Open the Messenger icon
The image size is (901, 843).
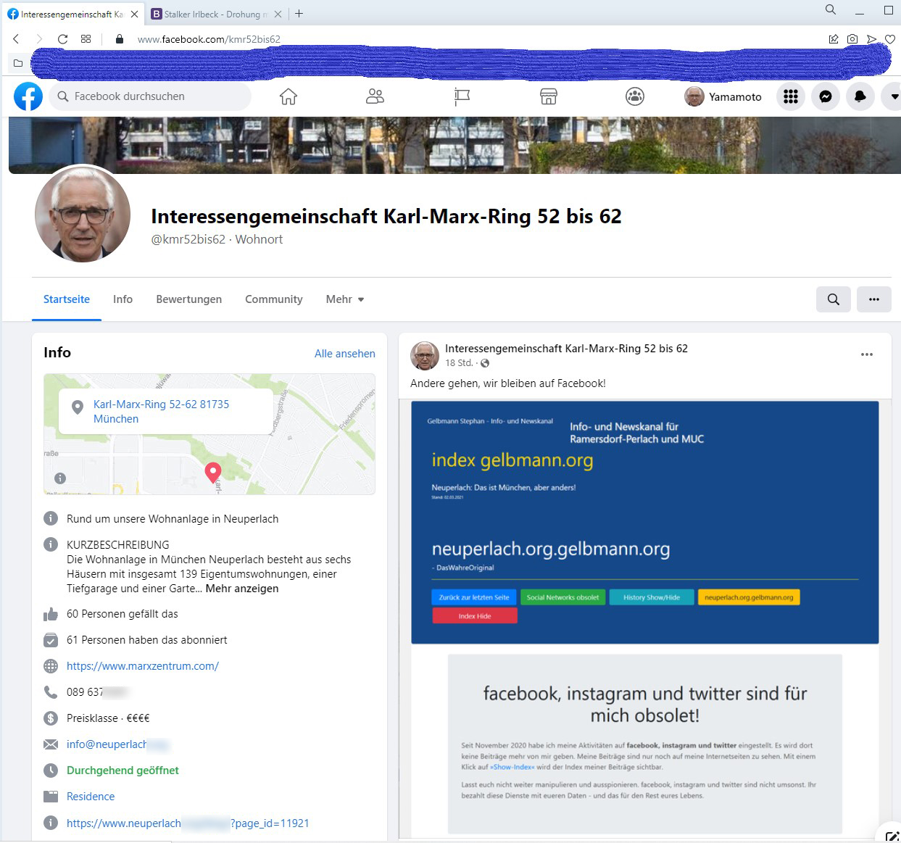coord(826,96)
